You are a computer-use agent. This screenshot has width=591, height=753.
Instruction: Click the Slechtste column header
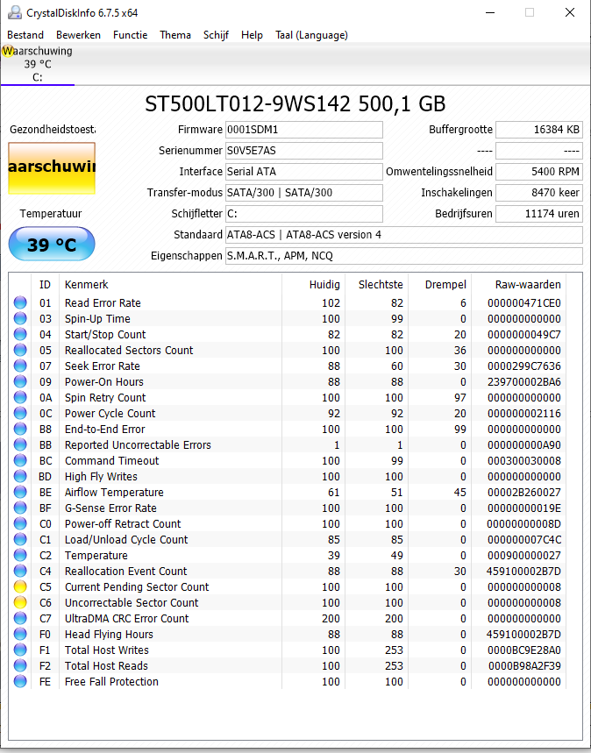pyautogui.click(x=381, y=284)
